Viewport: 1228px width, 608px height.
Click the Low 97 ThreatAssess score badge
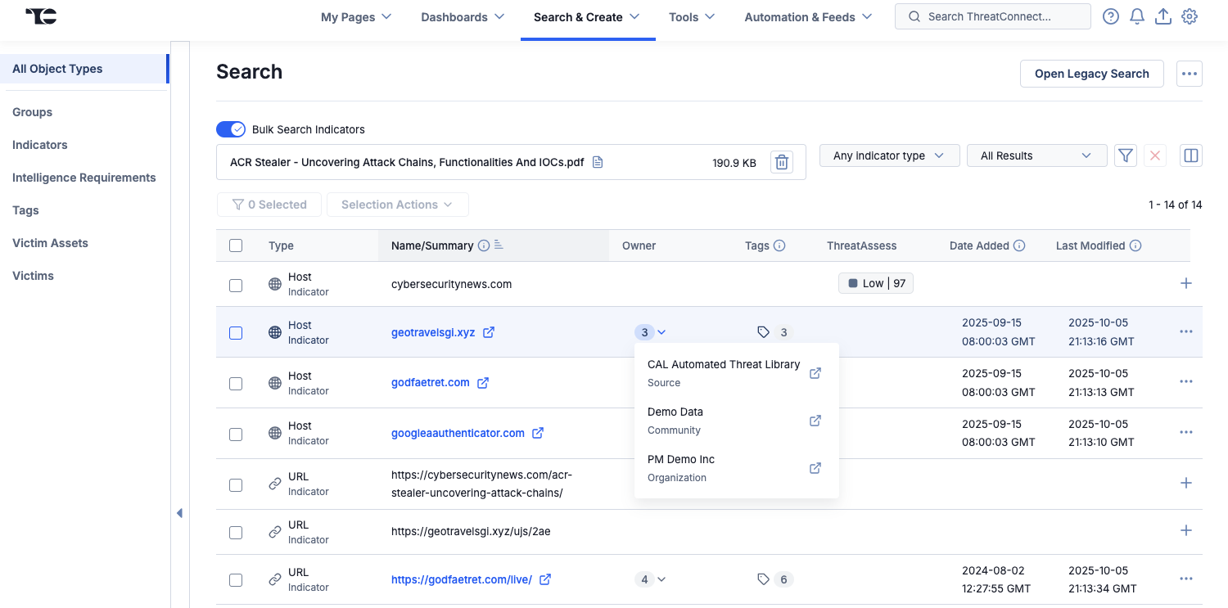[x=875, y=282]
